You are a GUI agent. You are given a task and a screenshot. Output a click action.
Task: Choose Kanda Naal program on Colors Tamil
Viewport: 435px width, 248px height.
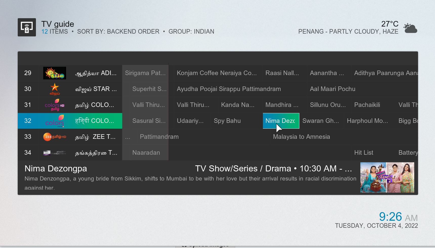[238, 105]
